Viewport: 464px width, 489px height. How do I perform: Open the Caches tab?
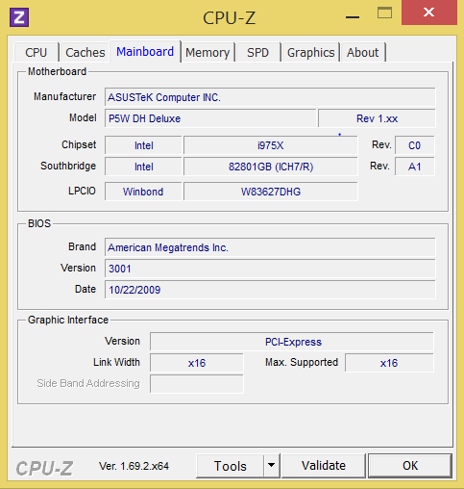pos(85,52)
